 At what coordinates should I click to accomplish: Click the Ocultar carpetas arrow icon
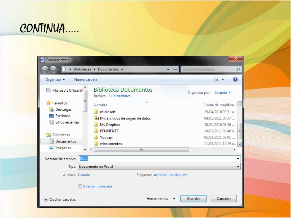[x=46, y=199]
